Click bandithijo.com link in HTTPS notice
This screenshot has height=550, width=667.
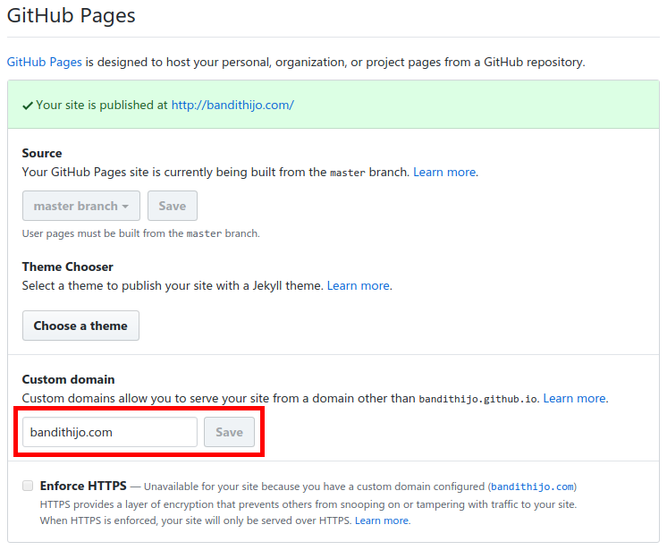coord(533,487)
